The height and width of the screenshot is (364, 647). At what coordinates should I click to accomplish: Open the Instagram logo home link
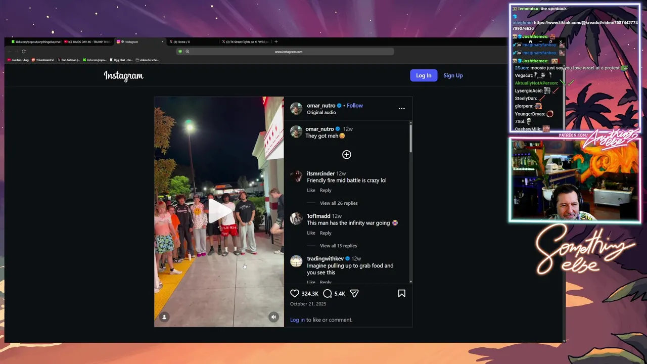tap(123, 76)
